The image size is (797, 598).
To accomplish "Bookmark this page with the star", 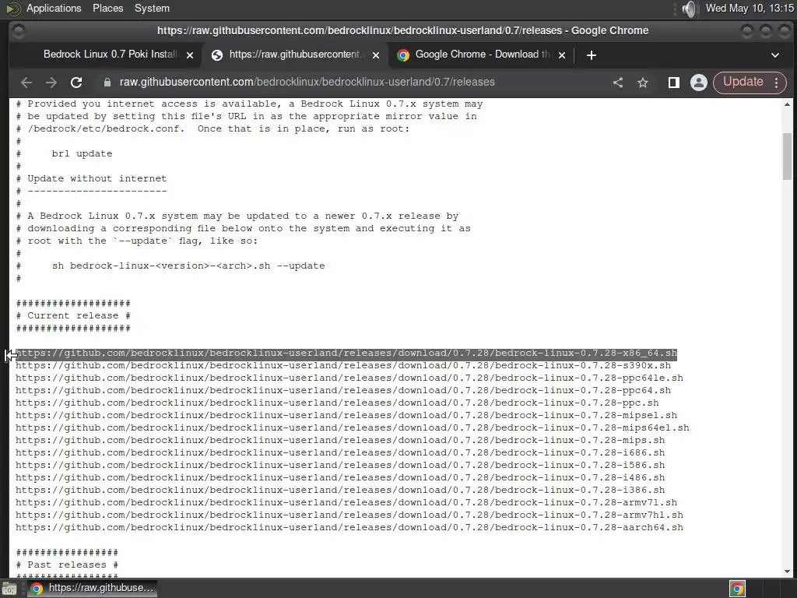I will click(643, 83).
